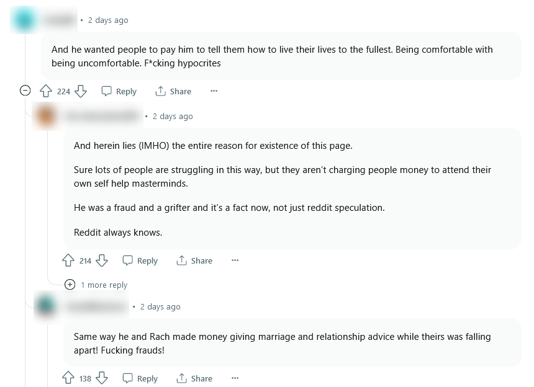Downvote the comment with 138 votes
This screenshot has height=387, width=534.
click(x=102, y=378)
